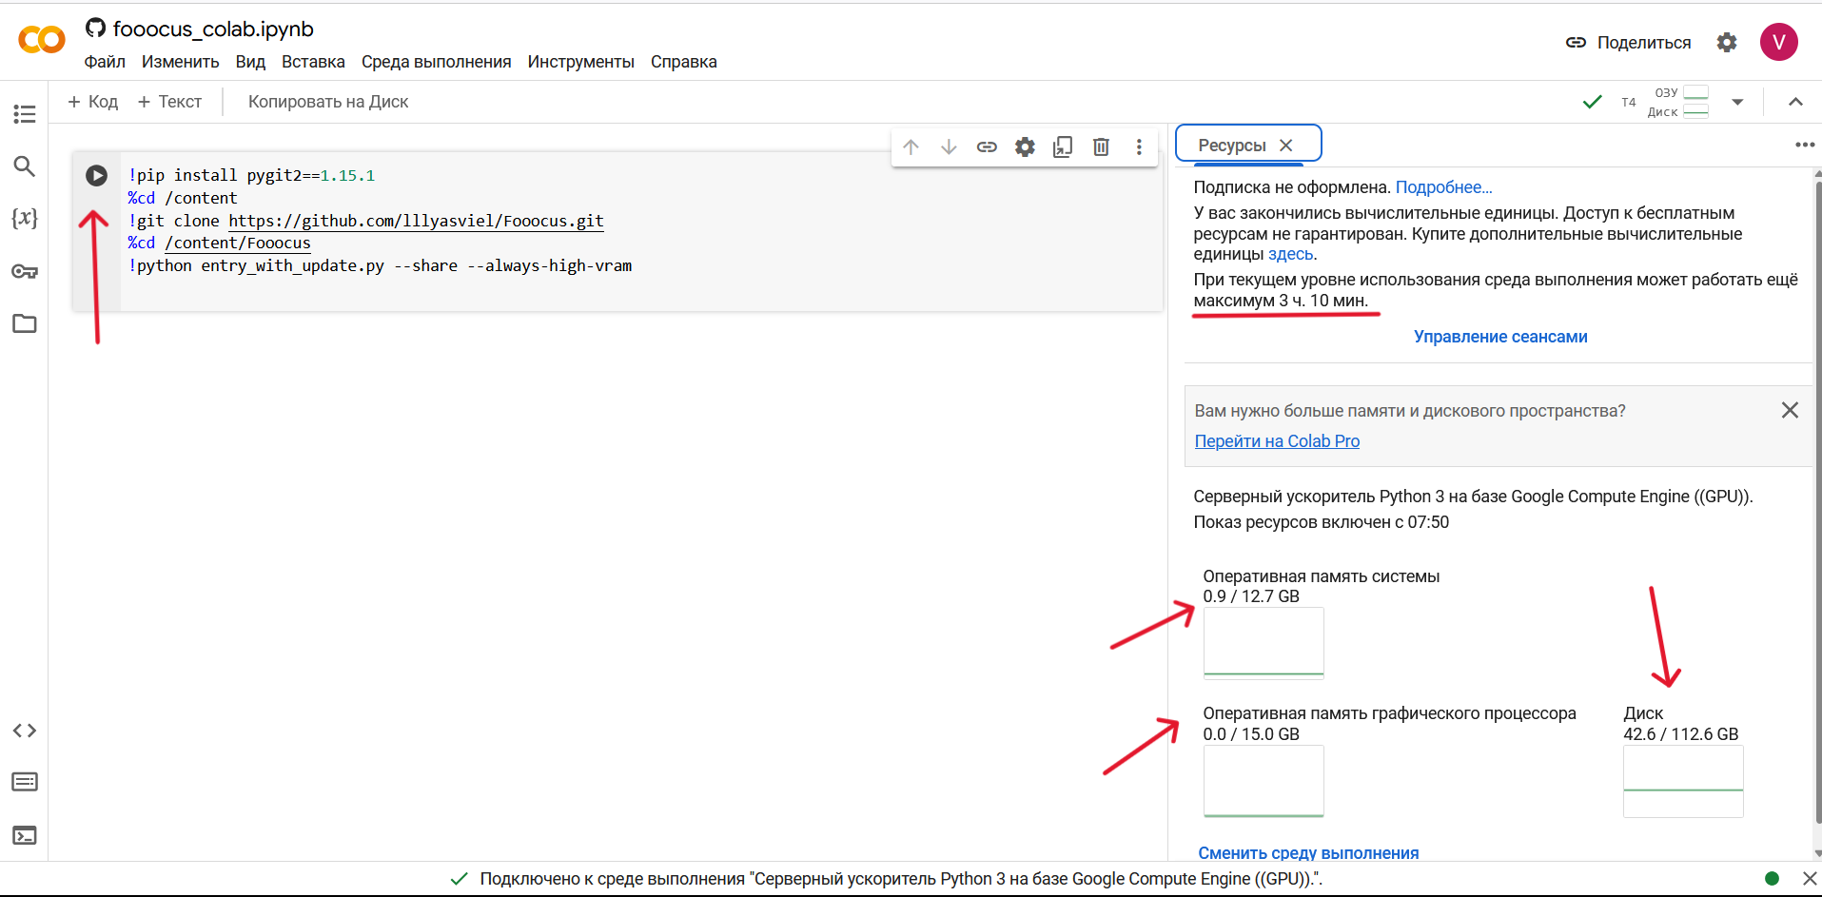Click the system RAM usage graph
Image resolution: width=1822 pixels, height=897 pixels.
click(1264, 643)
